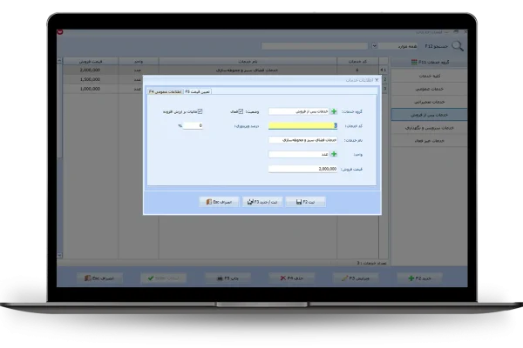Click the floppy disk save F2 icon
The image size is (523, 348).
pyautogui.click(x=300, y=200)
